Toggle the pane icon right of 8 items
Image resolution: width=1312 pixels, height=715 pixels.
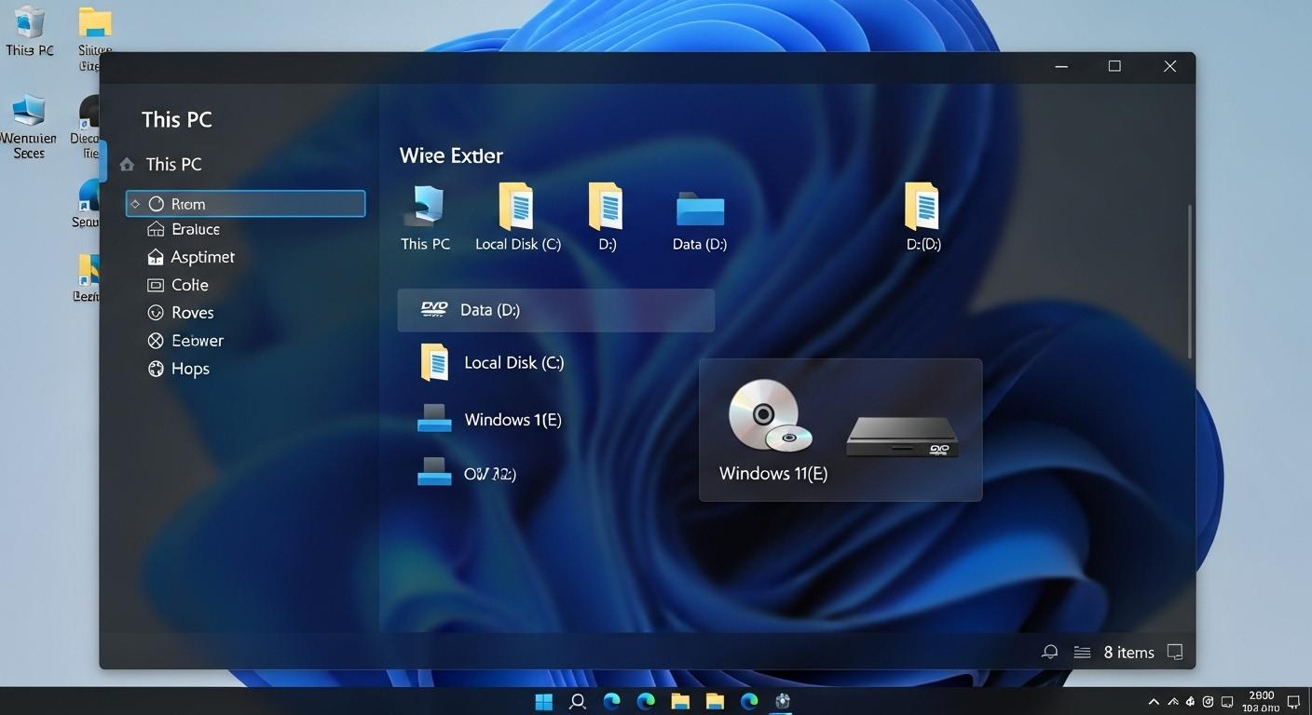coord(1175,653)
